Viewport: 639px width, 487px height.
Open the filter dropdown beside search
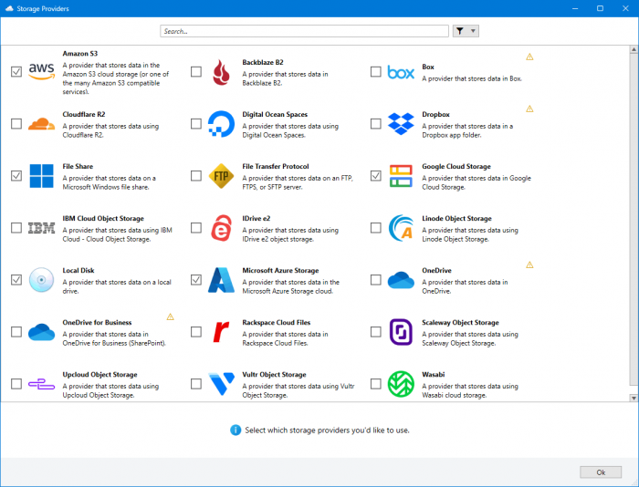click(x=466, y=31)
